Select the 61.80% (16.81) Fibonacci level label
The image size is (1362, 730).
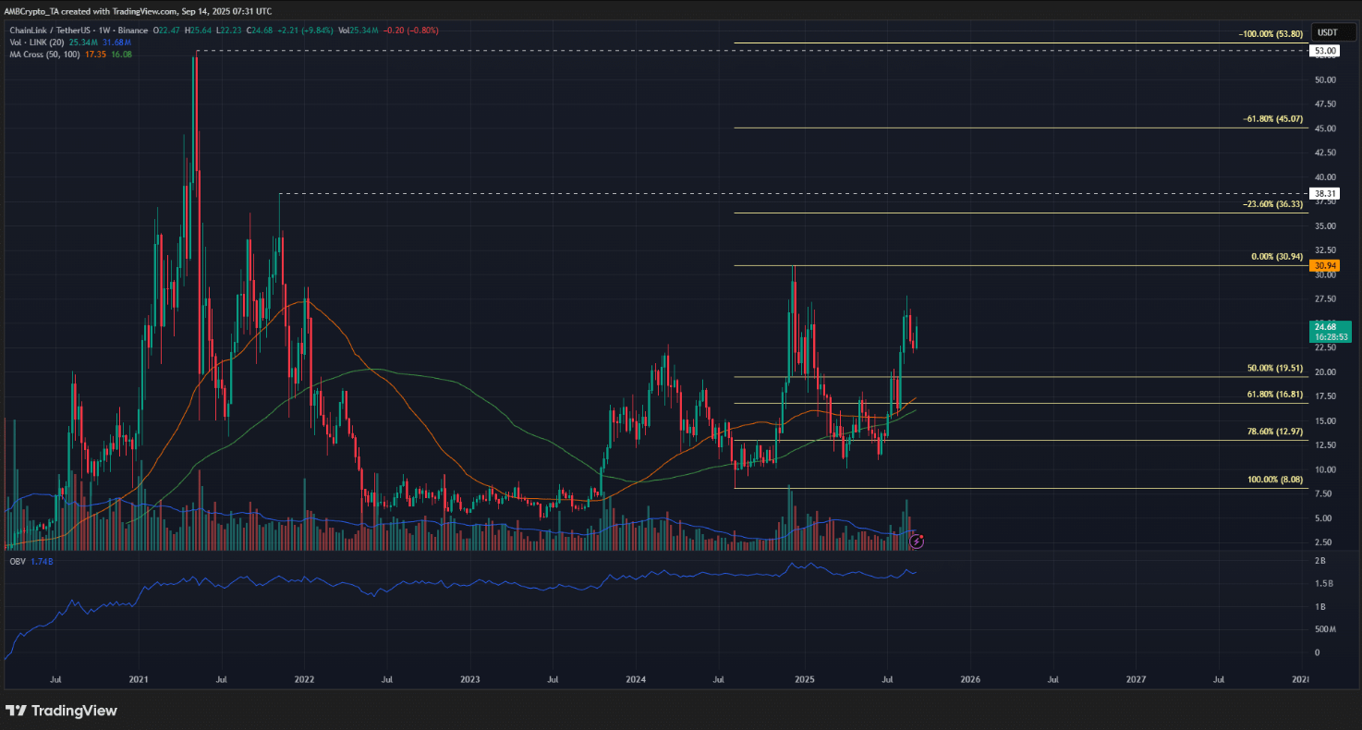1274,395
